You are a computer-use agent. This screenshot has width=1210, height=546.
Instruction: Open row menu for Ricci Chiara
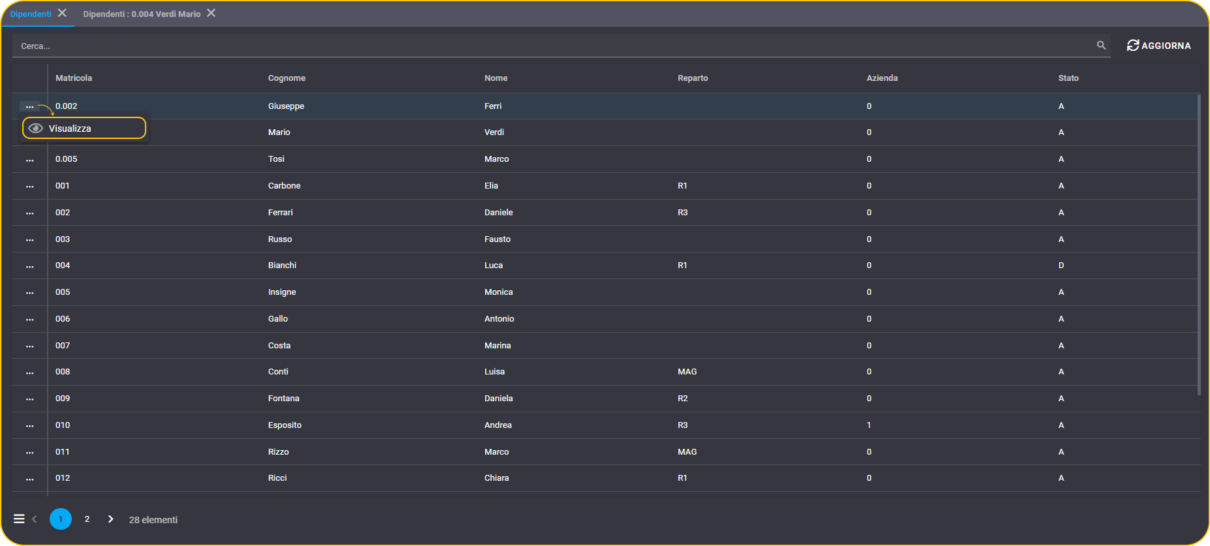29,479
